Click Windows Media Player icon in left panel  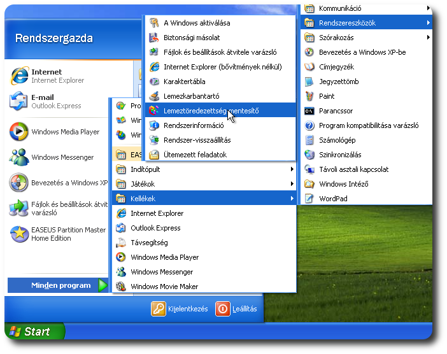click(18, 132)
